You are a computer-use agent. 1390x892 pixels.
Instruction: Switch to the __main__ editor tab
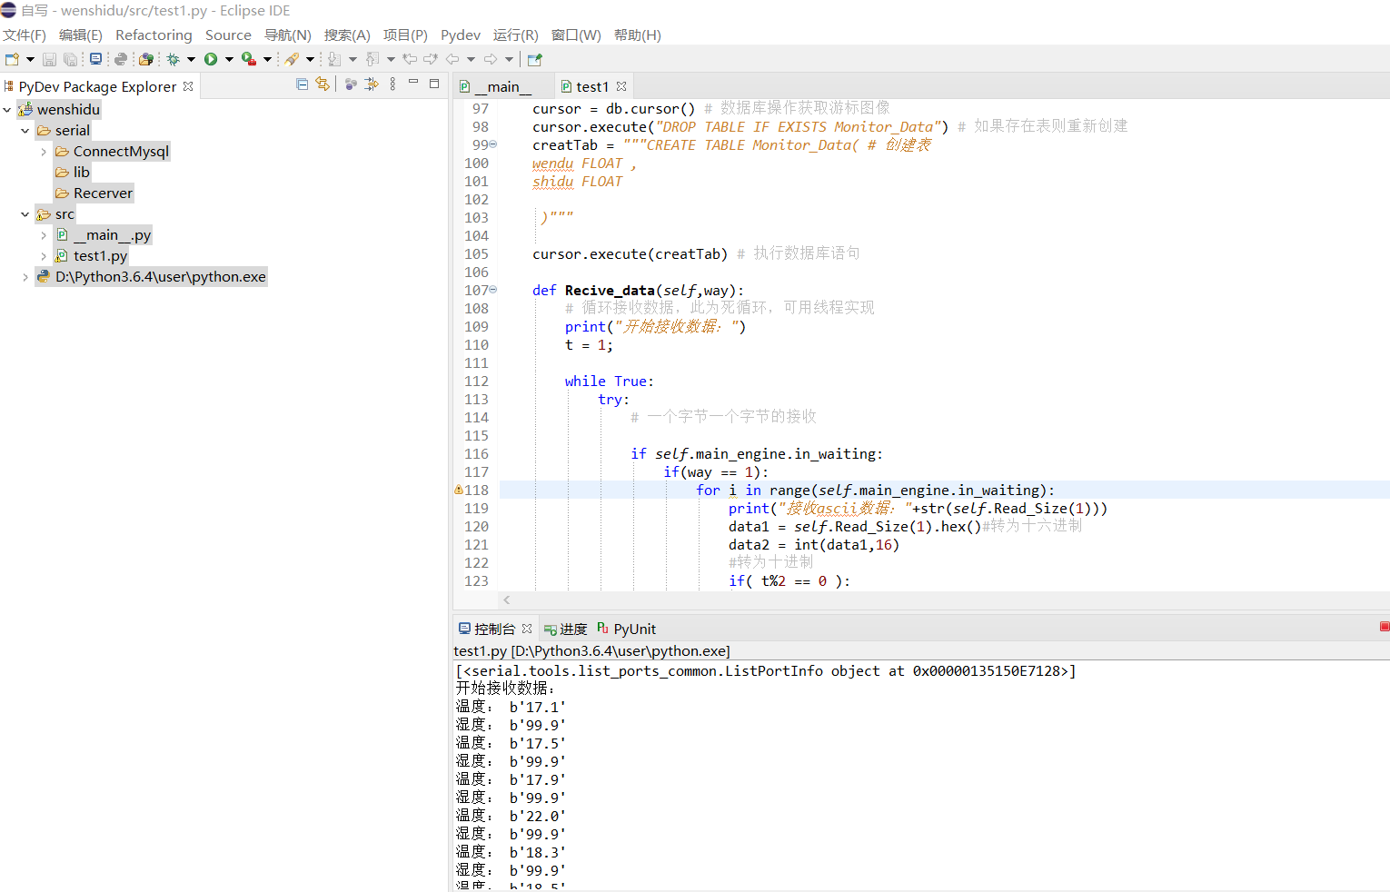point(503,86)
